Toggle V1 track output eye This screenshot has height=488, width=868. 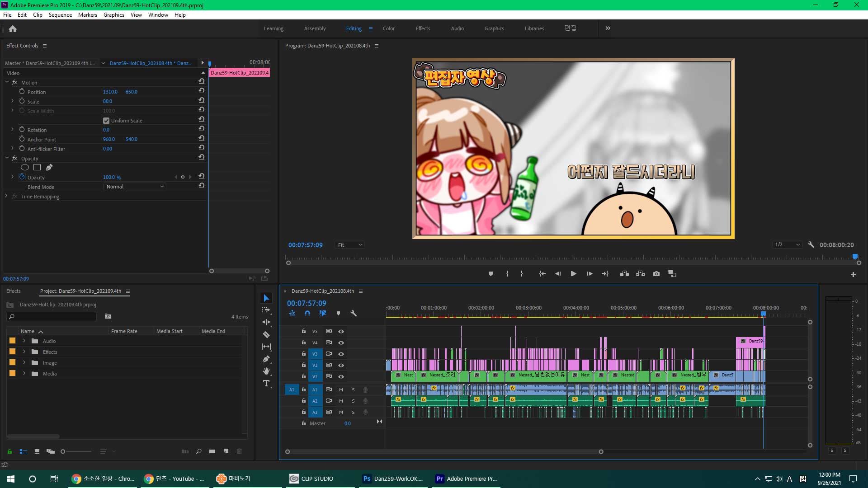341,376
